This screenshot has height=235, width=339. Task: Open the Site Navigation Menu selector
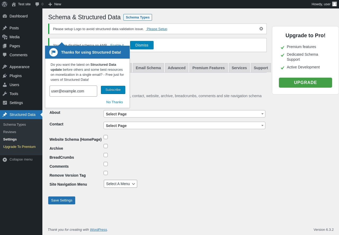click(x=121, y=184)
